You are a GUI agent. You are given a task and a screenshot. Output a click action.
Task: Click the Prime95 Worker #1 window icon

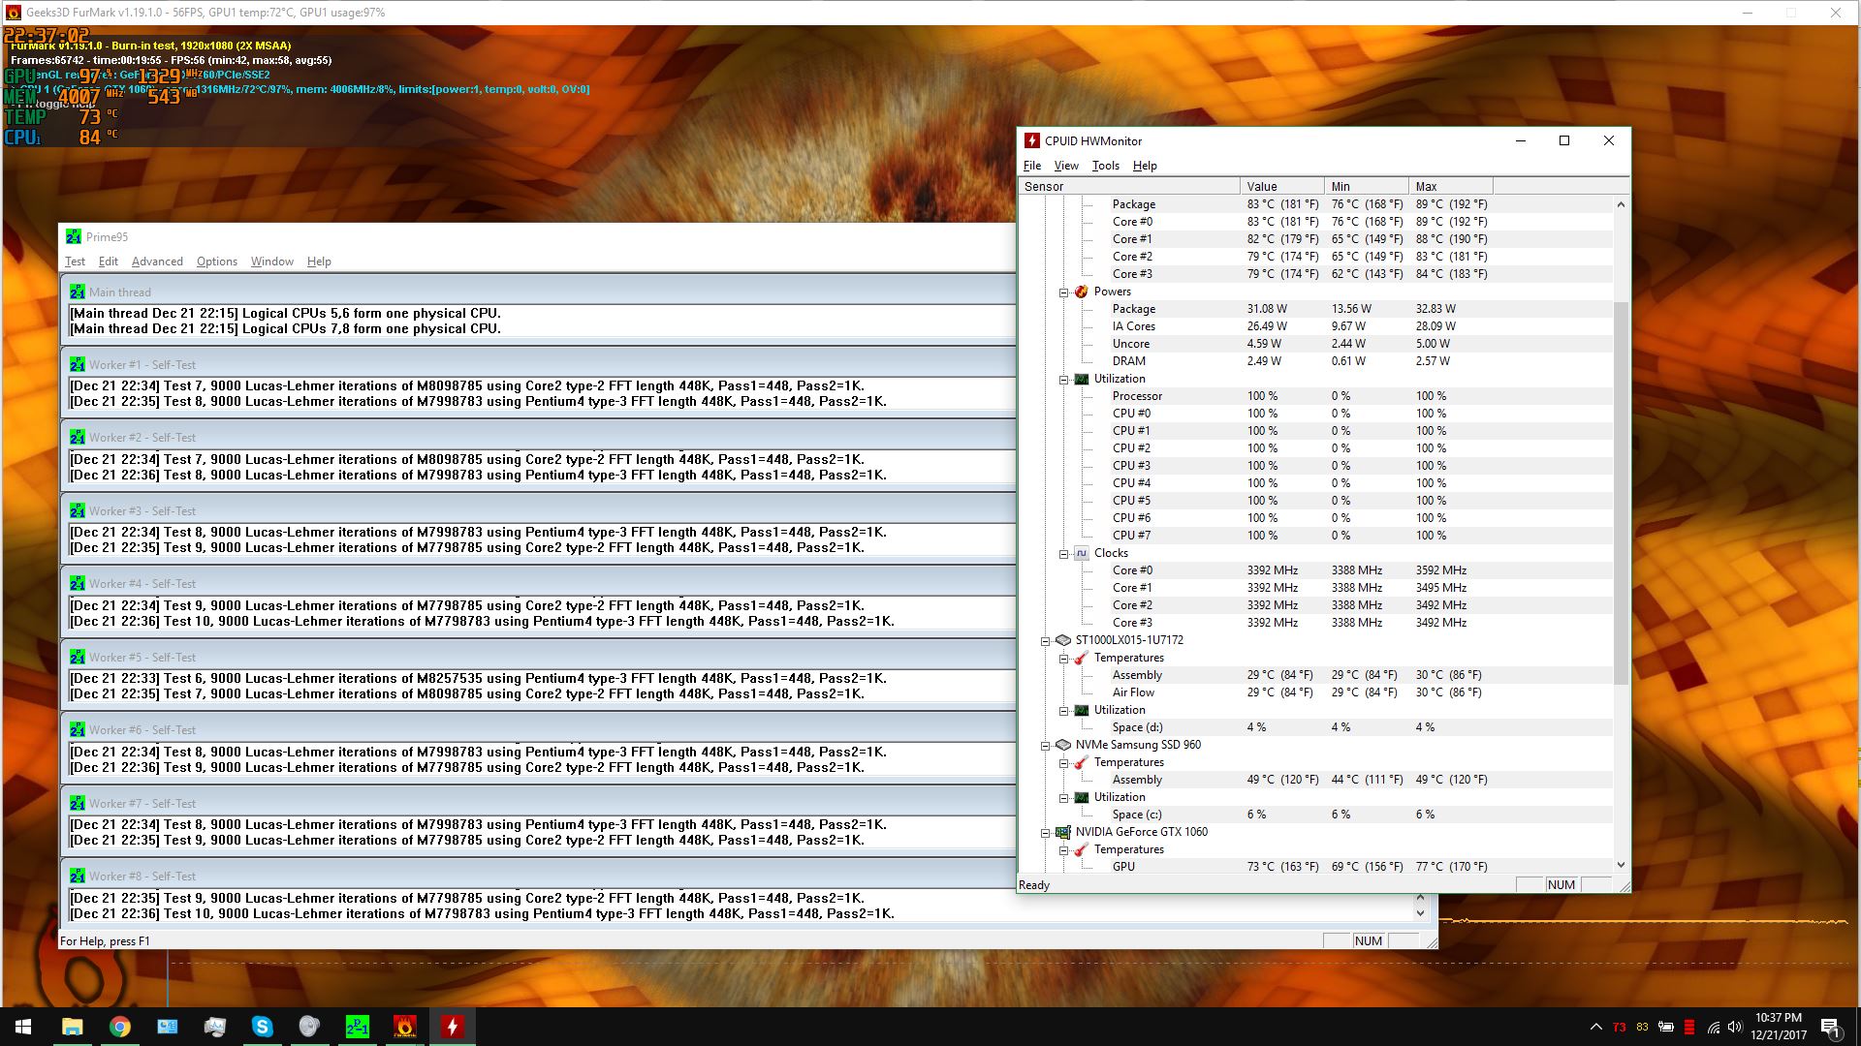click(x=77, y=364)
